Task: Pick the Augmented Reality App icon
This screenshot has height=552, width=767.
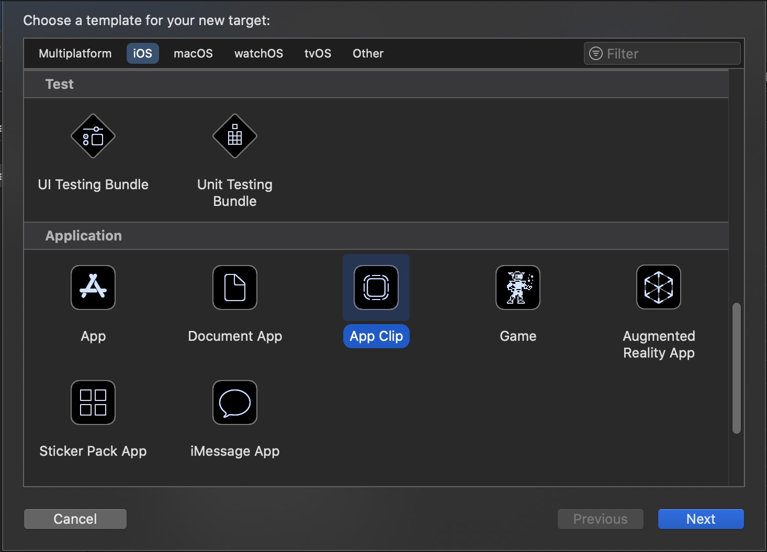Action: pyautogui.click(x=659, y=287)
